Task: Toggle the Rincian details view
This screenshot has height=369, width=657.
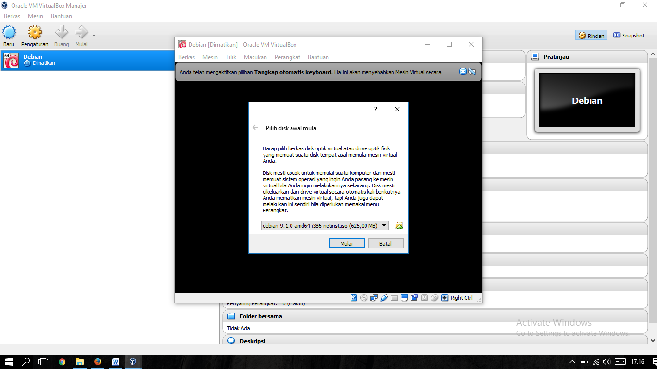Action: [x=591, y=35]
